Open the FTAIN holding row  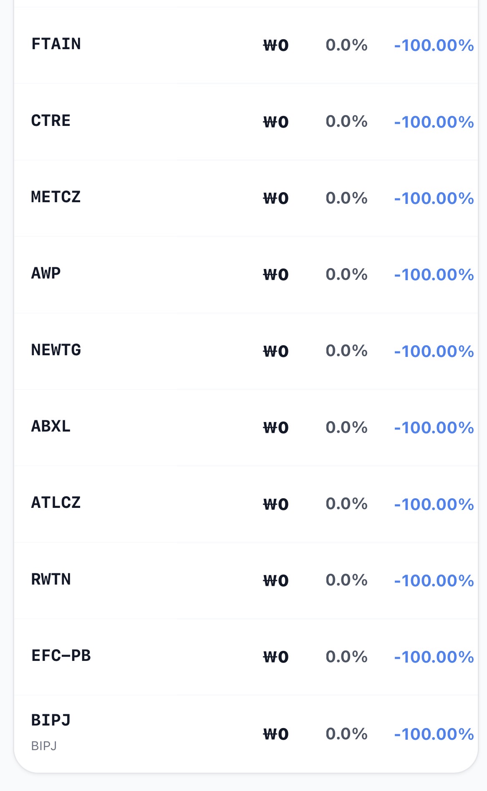point(246,45)
